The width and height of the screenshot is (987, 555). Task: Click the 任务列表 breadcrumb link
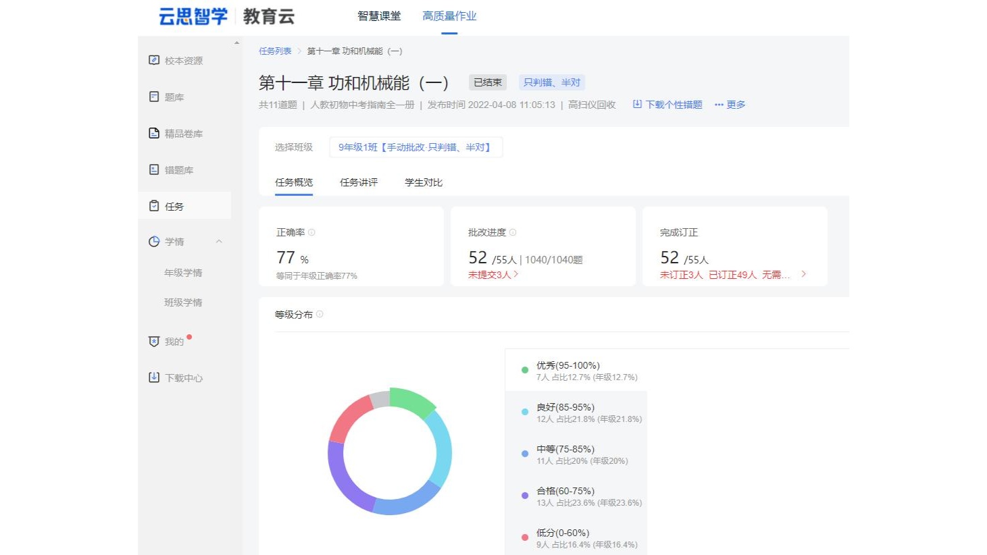[x=275, y=51]
